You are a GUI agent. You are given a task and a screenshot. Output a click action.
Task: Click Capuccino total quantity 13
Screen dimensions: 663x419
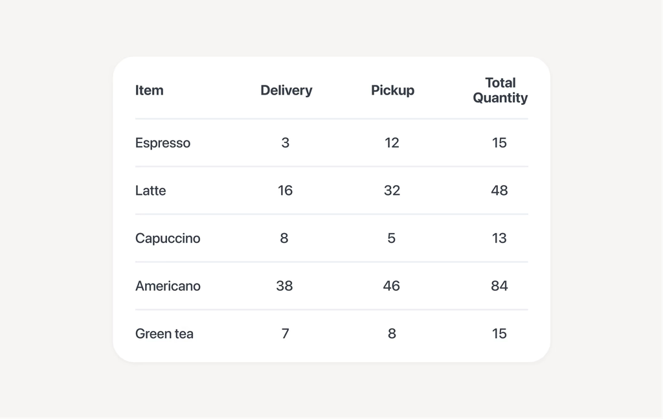pyautogui.click(x=499, y=238)
